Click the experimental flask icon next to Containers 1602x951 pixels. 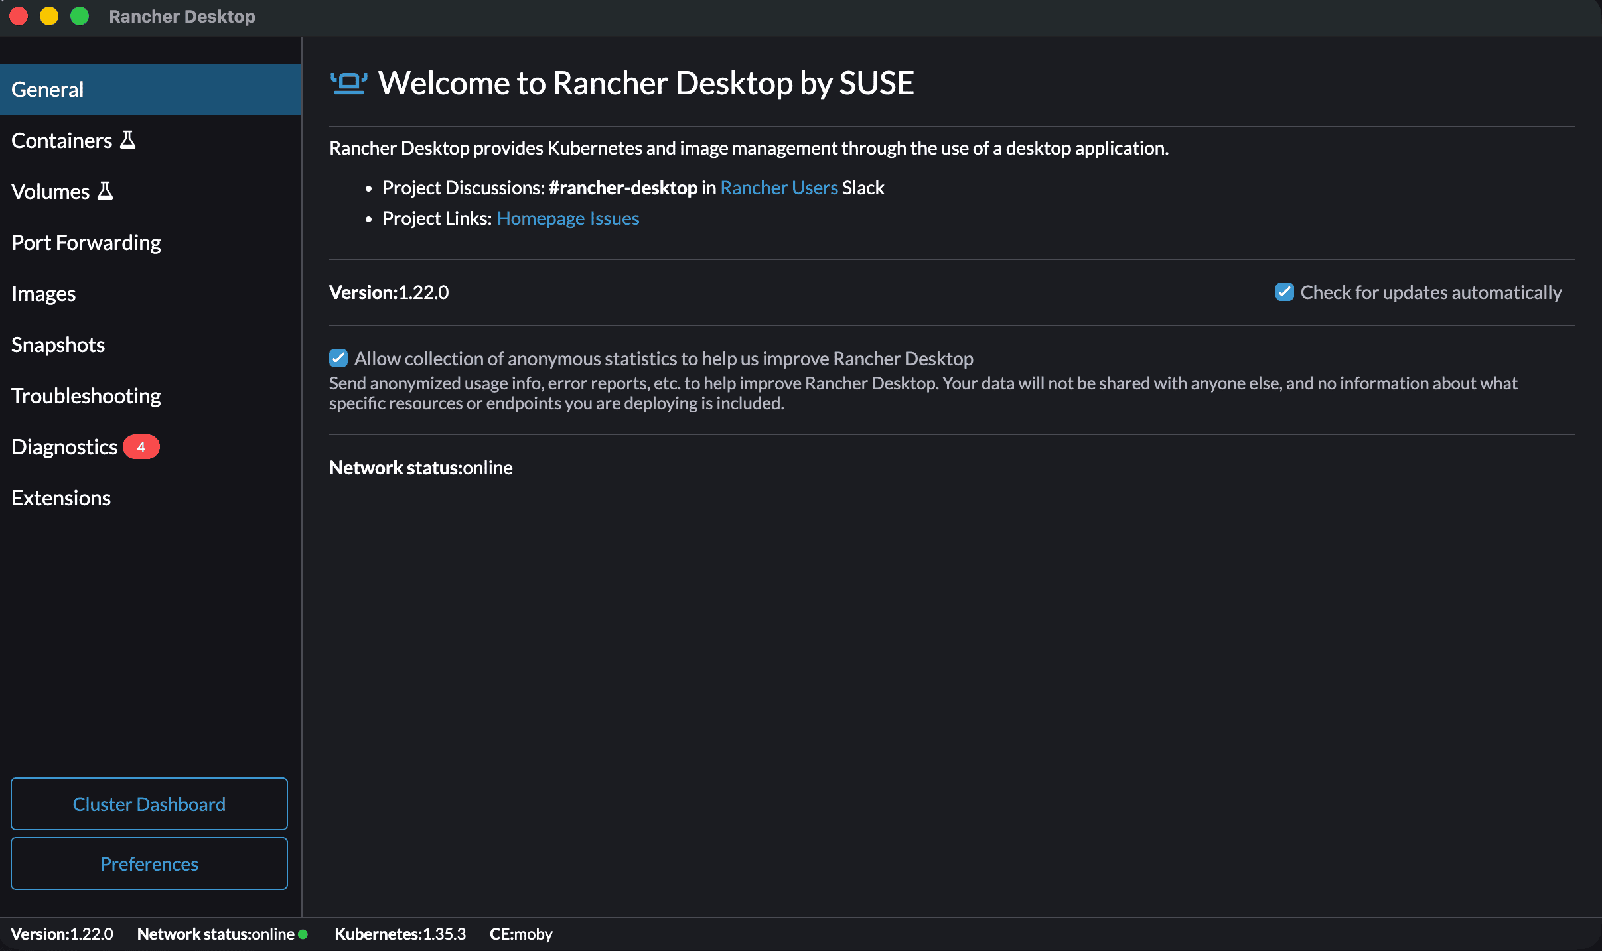click(129, 139)
